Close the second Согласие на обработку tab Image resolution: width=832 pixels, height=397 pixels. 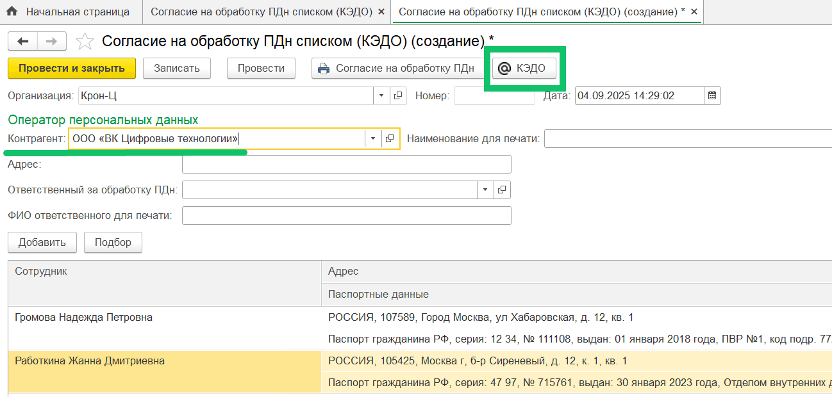tap(694, 12)
